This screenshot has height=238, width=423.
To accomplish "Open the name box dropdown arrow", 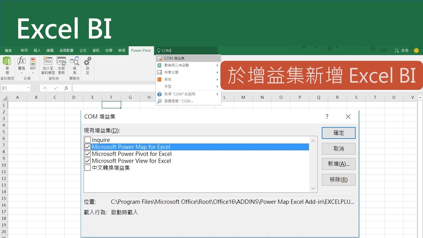I will 28,88.
